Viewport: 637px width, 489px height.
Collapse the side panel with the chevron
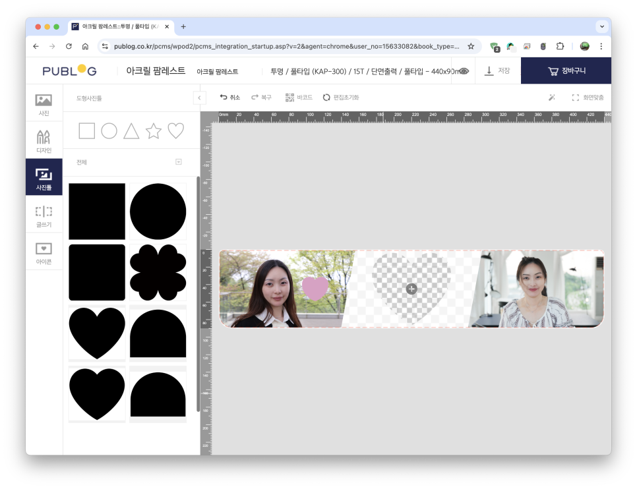coord(199,98)
